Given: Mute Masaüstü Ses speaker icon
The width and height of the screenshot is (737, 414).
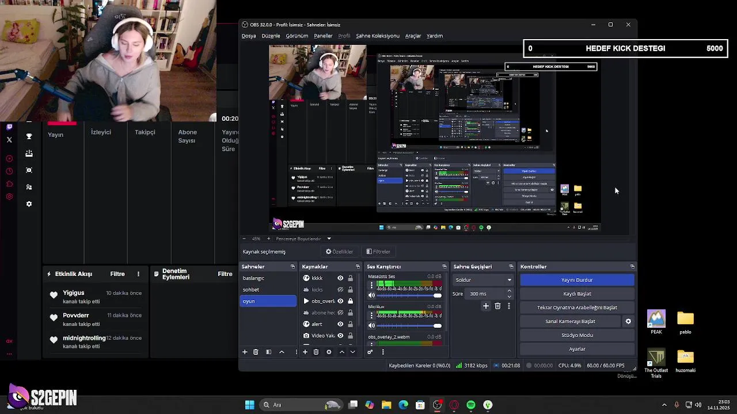Looking at the screenshot, I should click(371, 295).
